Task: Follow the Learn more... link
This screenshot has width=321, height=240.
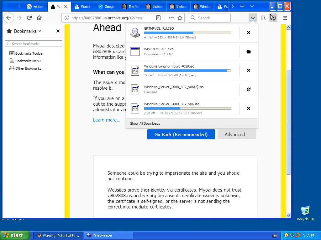Action: [x=107, y=120]
